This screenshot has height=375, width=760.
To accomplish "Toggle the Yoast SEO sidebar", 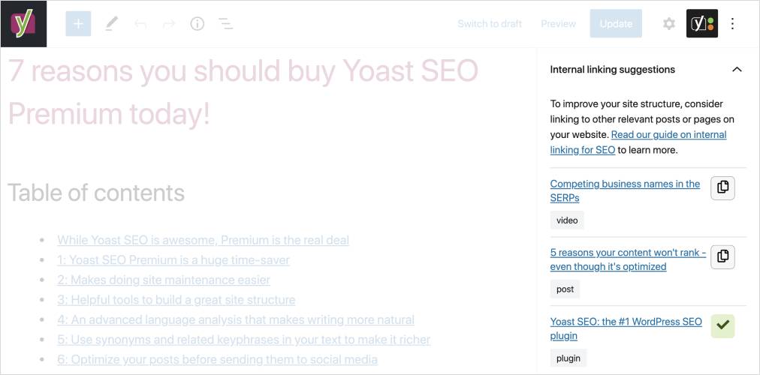I will [701, 24].
